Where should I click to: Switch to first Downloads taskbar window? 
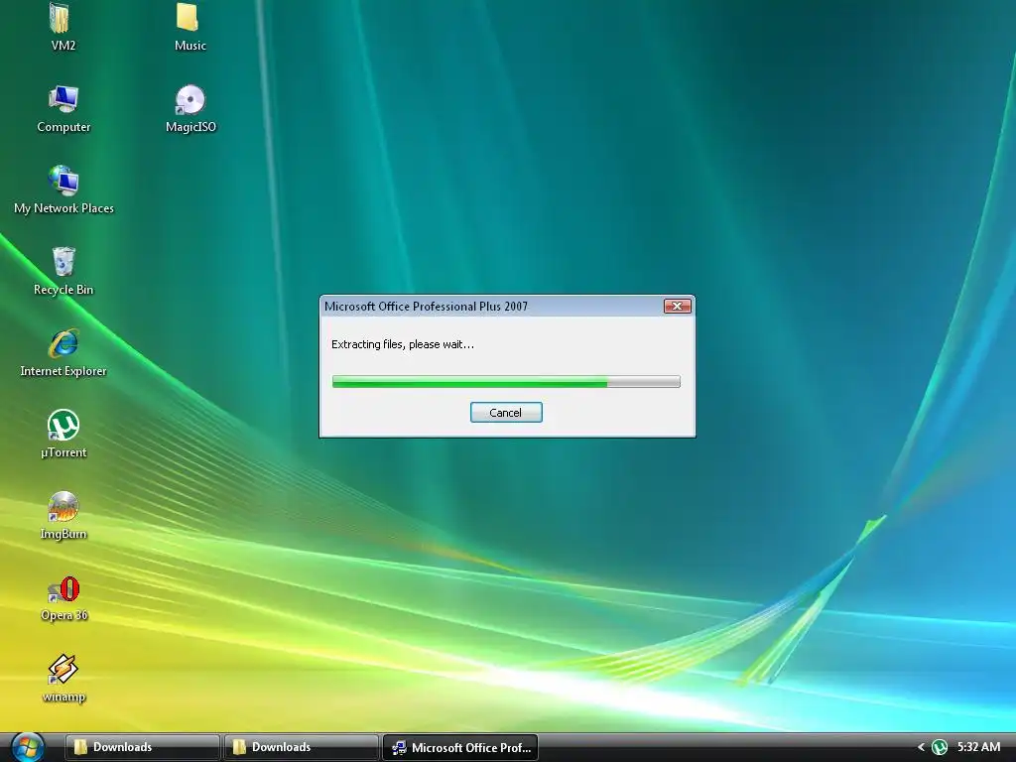[142, 747]
